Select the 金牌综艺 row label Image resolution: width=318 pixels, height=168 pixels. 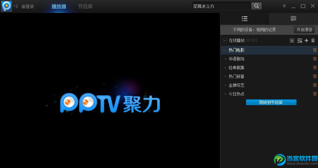pyautogui.click(x=237, y=85)
